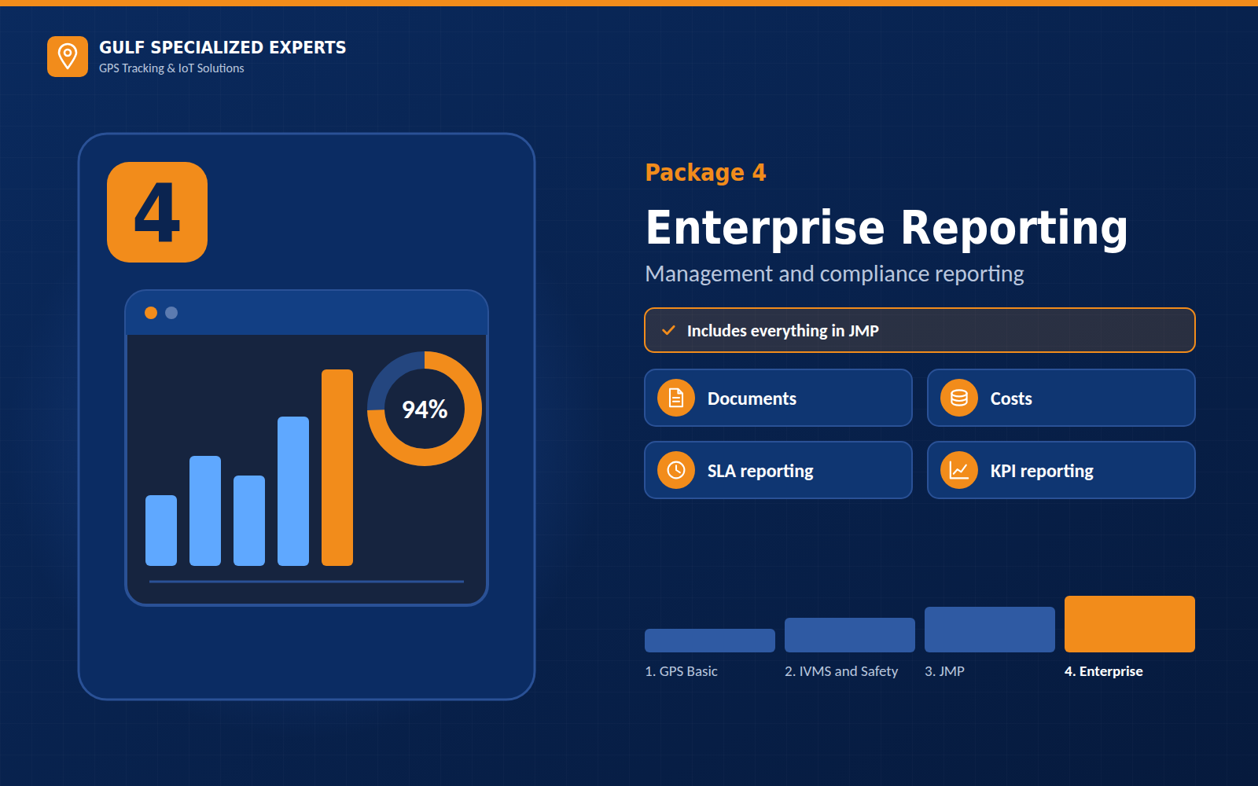
Task: Click Management and compliance reporting subtitle
Action: [834, 274]
